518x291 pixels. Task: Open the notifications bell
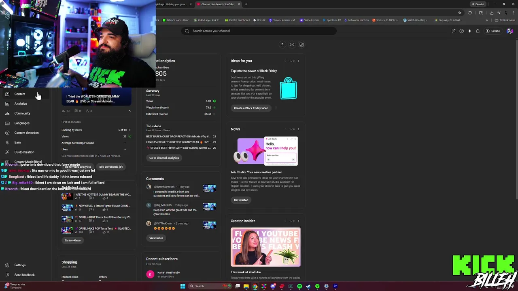click(x=478, y=31)
